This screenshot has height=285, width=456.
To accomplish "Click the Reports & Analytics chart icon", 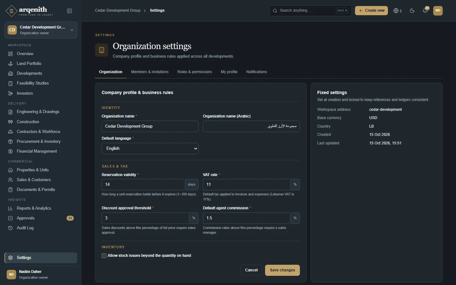I will (x=10, y=208).
